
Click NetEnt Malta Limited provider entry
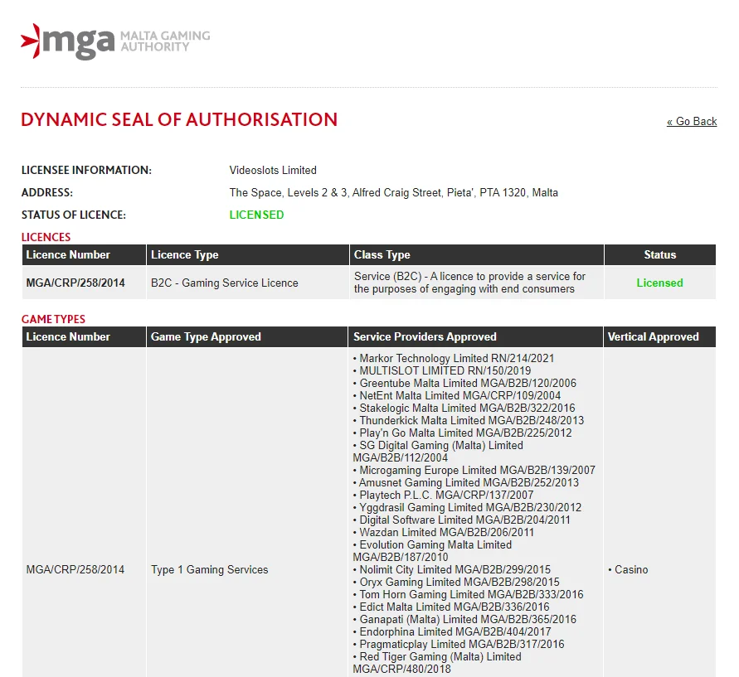tap(457, 395)
